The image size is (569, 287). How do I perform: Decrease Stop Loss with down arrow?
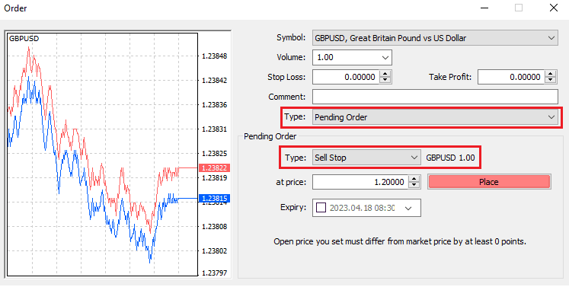pos(385,81)
